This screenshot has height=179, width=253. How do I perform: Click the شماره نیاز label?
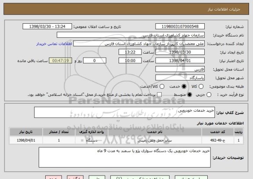pos(235,27)
